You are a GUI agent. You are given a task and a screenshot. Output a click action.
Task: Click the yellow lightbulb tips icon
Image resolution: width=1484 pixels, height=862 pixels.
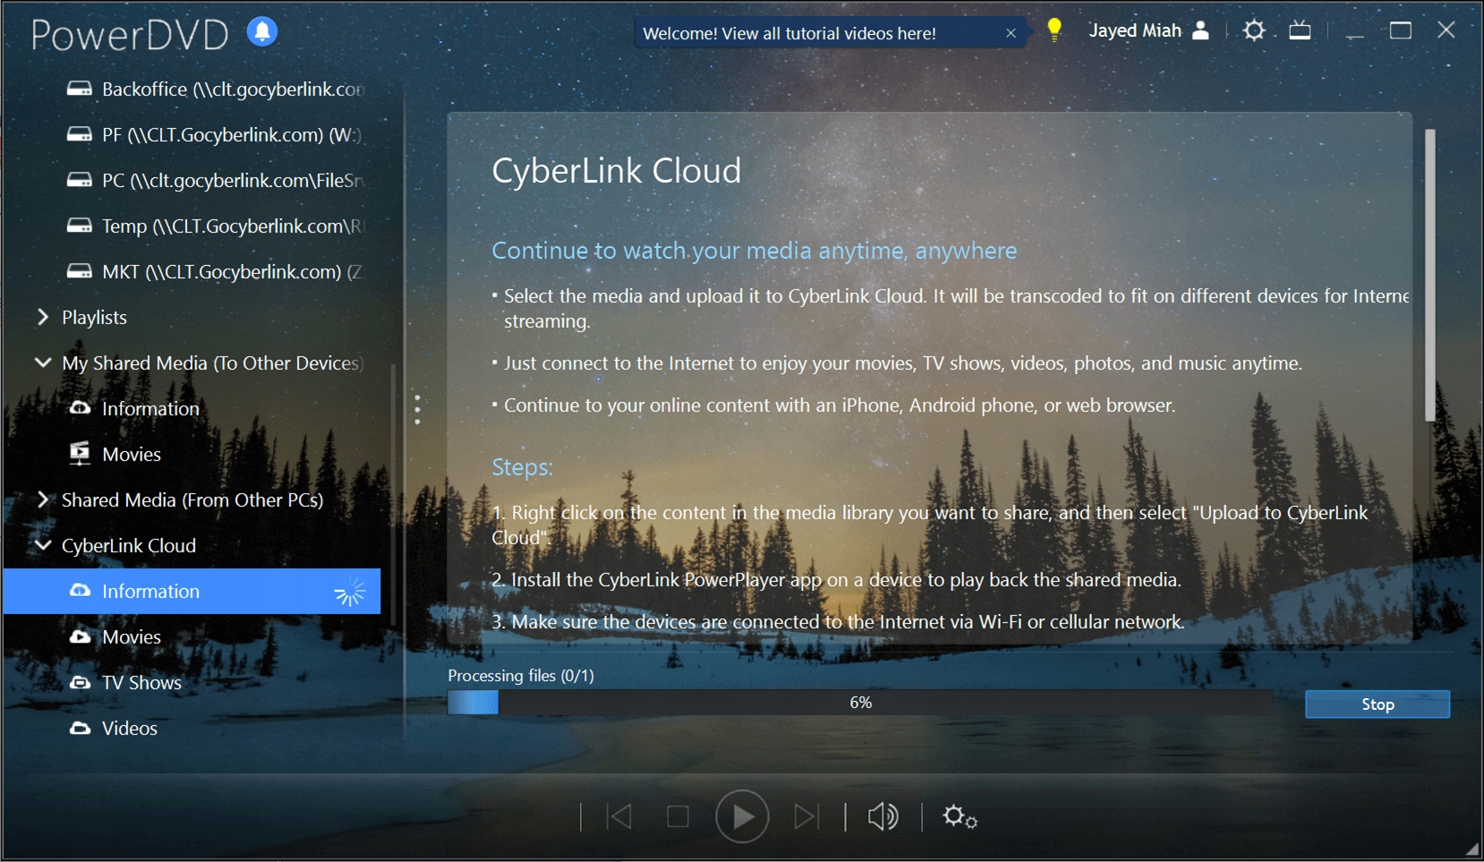tap(1054, 30)
